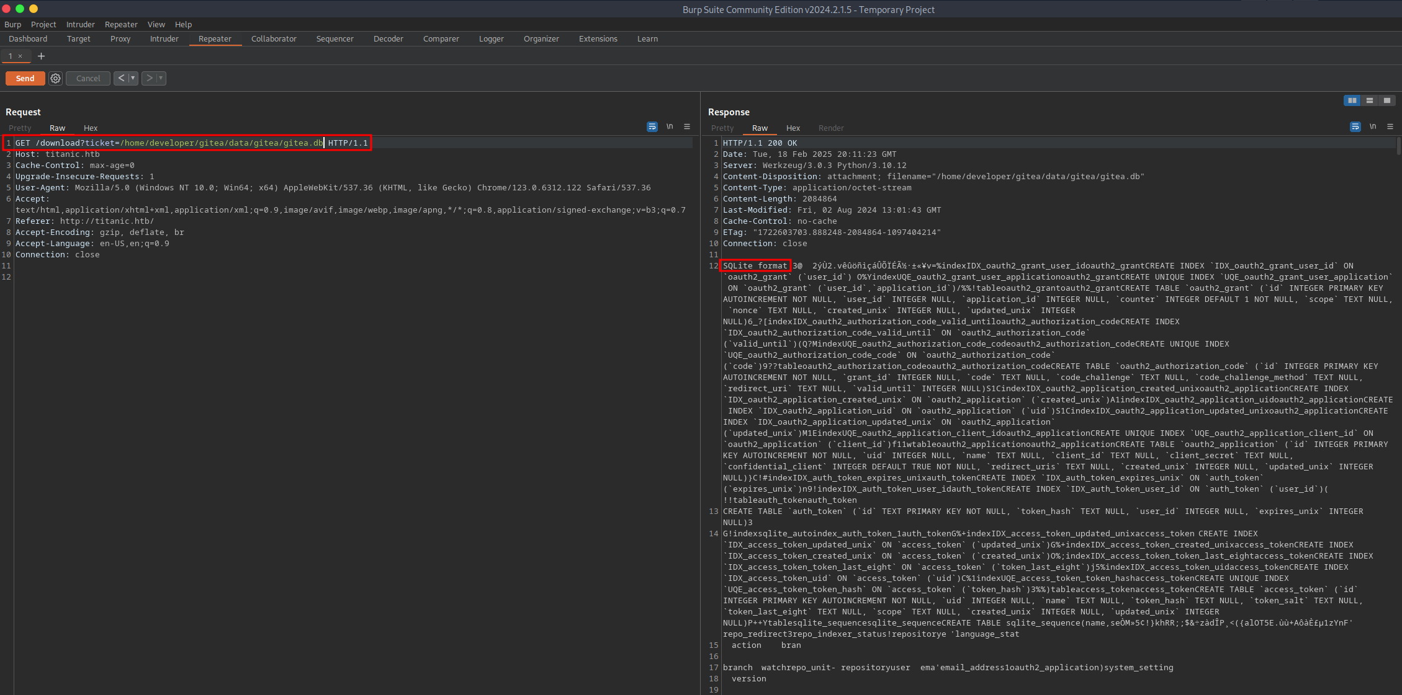Toggle word wrap in Request pane

pos(652,126)
